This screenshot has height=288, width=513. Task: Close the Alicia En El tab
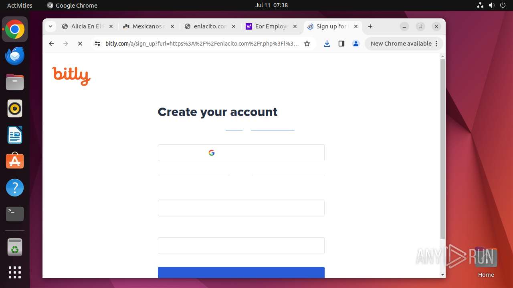tap(111, 26)
